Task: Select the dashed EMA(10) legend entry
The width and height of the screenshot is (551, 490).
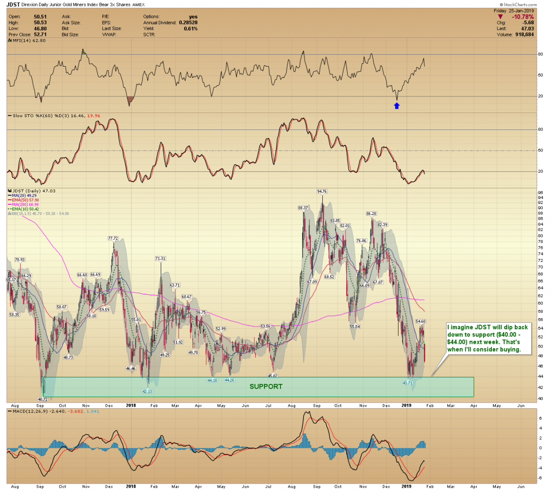Action: [25, 209]
